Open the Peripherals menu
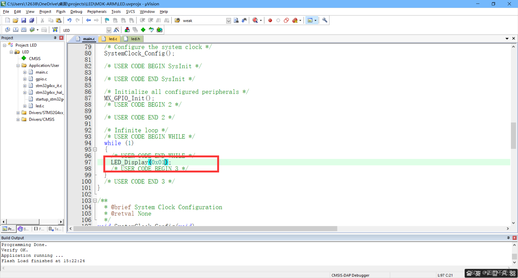The image size is (518, 278). pyautogui.click(x=97, y=12)
